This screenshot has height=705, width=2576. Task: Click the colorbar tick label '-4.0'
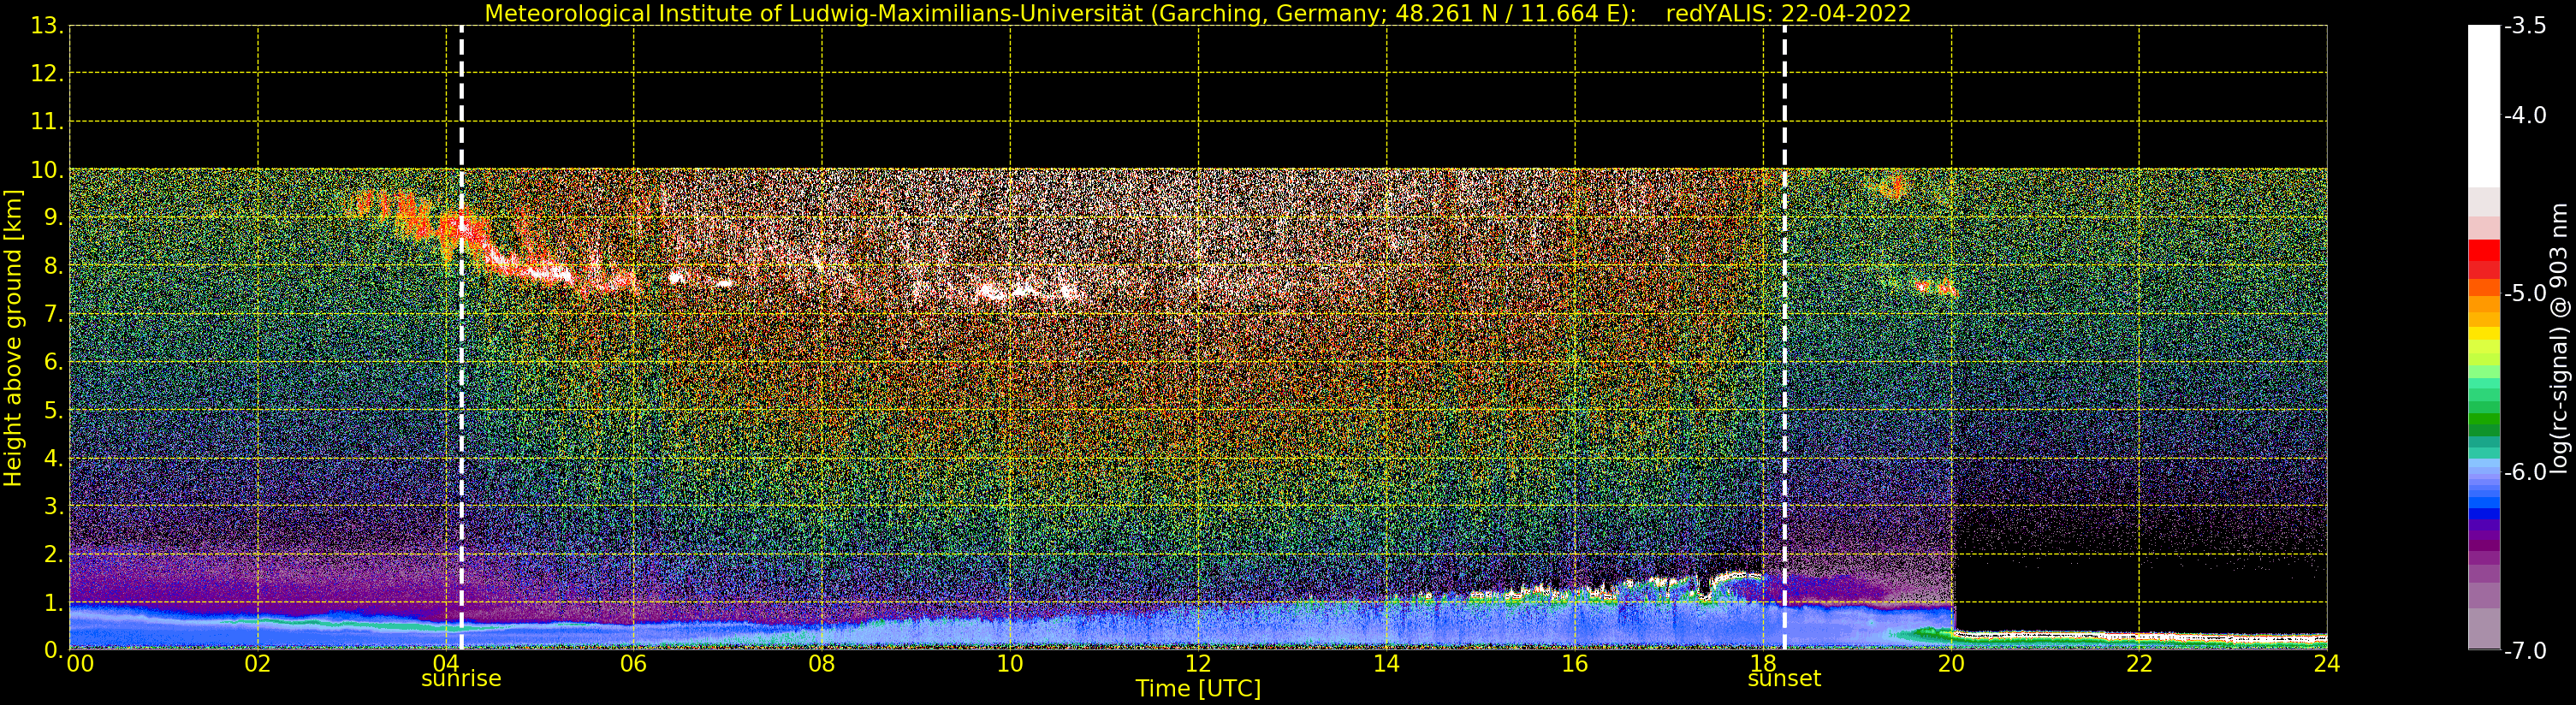(2525, 116)
